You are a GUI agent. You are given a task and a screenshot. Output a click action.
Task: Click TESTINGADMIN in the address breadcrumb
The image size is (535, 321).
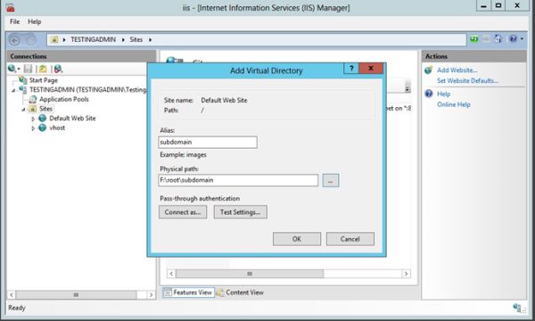click(93, 39)
